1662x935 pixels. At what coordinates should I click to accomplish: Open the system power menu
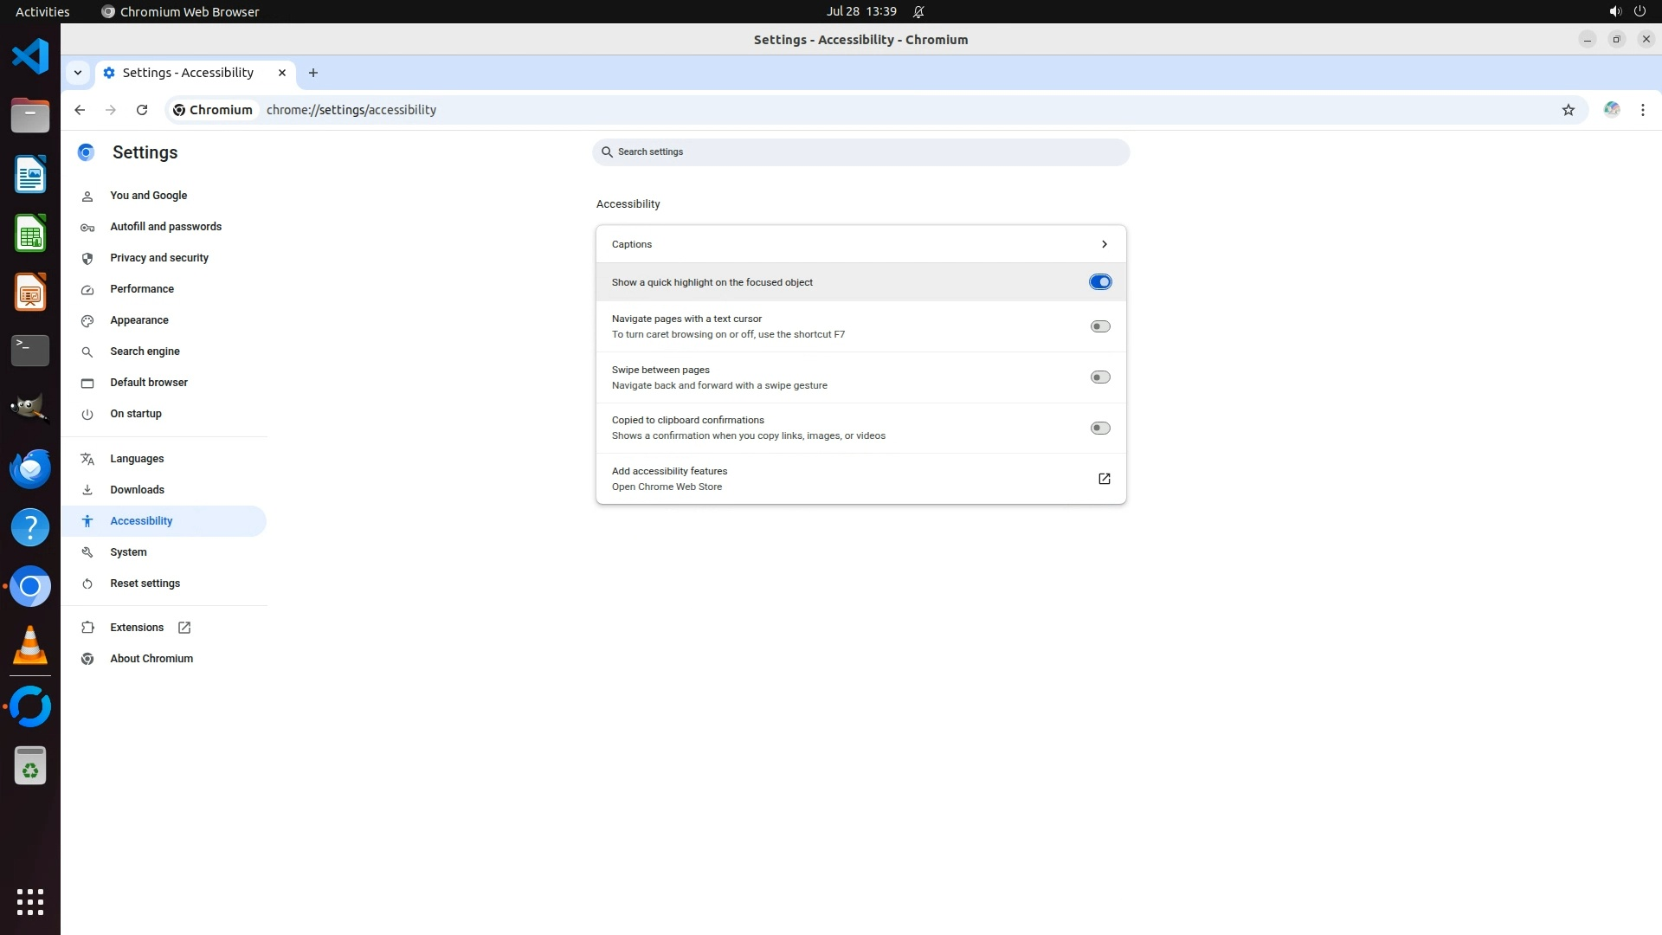[1639, 11]
